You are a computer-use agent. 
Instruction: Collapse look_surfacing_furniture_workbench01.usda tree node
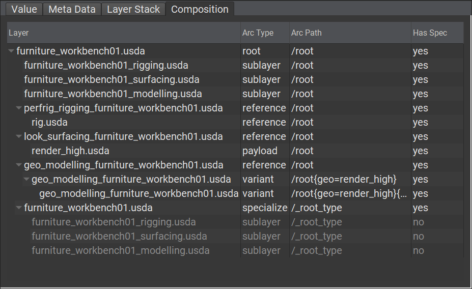19,136
